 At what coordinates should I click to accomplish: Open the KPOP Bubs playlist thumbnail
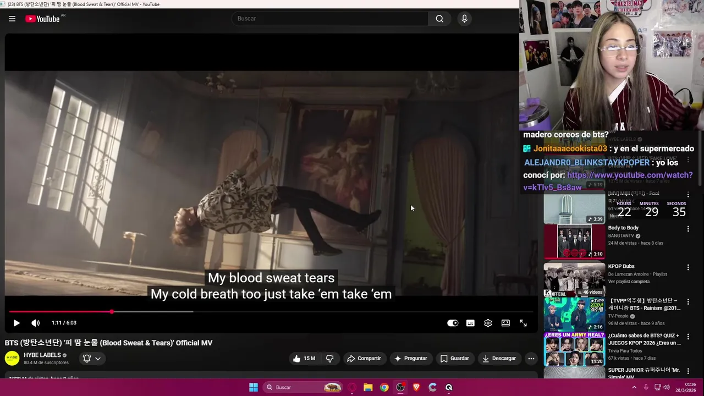tap(574, 279)
